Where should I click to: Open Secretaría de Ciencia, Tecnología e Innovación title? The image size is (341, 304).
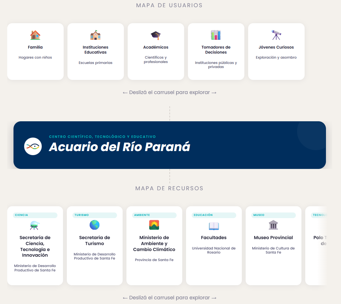(35, 246)
